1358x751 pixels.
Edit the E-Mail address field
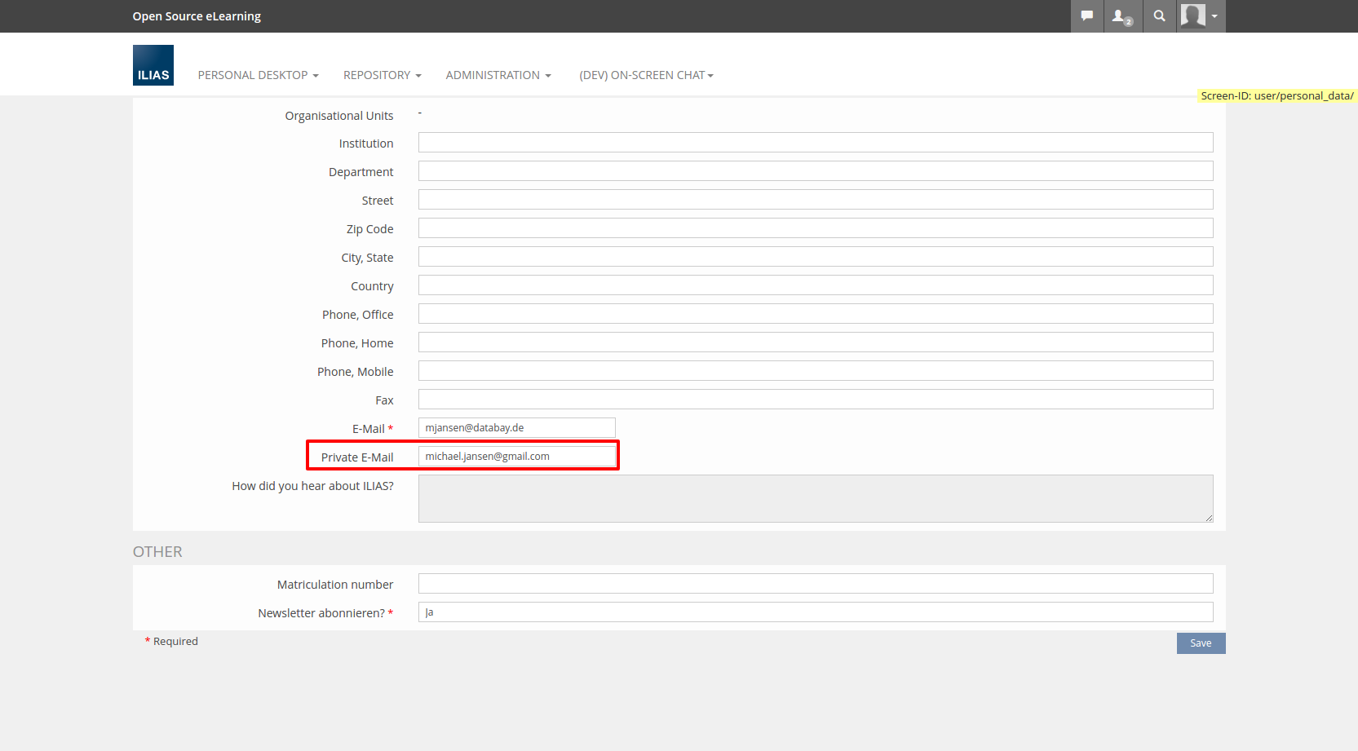click(516, 428)
